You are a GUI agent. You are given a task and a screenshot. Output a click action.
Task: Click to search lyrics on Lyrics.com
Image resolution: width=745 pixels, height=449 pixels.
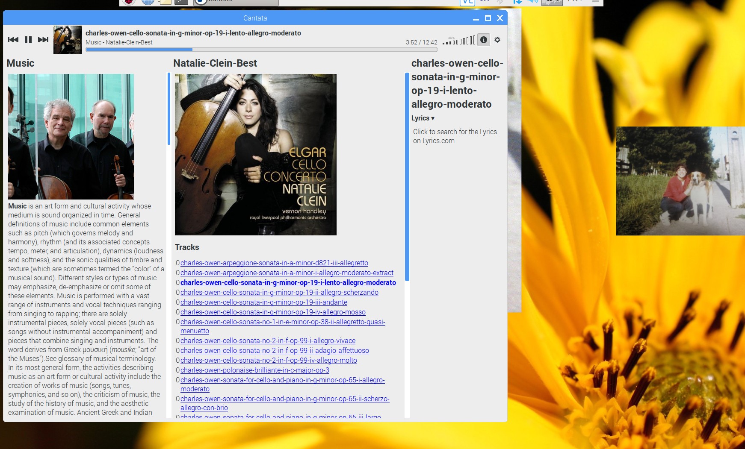[x=455, y=136]
